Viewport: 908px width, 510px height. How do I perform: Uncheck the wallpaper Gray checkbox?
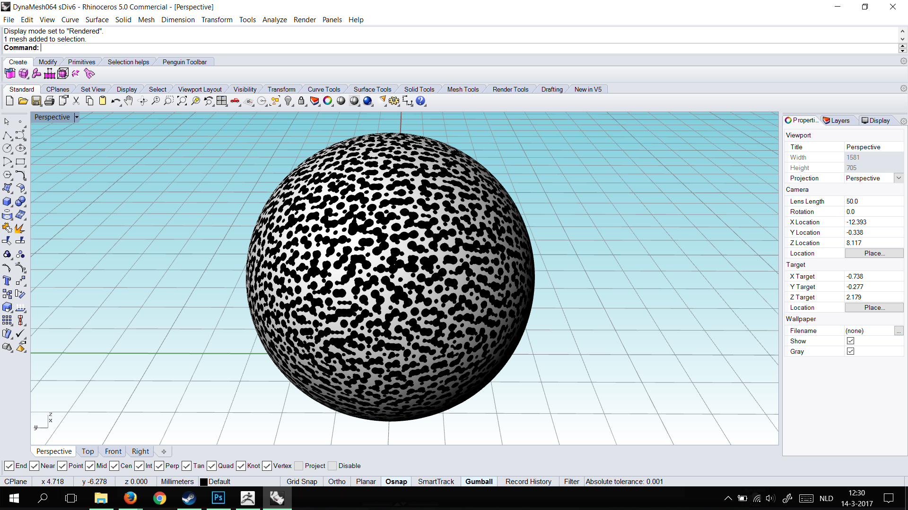tap(850, 351)
